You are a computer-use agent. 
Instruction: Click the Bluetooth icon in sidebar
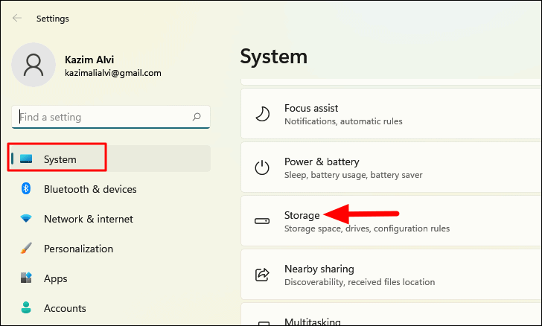click(26, 188)
